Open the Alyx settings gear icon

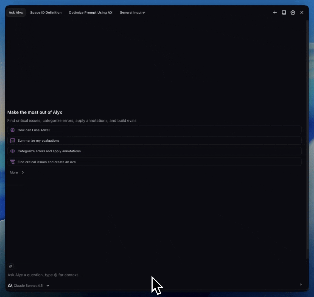coord(293,12)
